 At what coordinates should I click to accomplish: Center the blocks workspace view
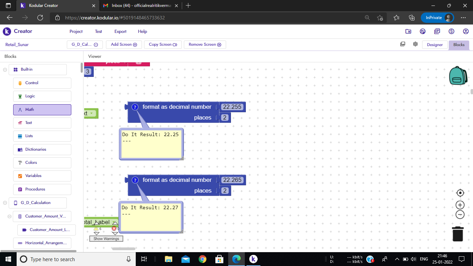pyautogui.click(x=460, y=193)
